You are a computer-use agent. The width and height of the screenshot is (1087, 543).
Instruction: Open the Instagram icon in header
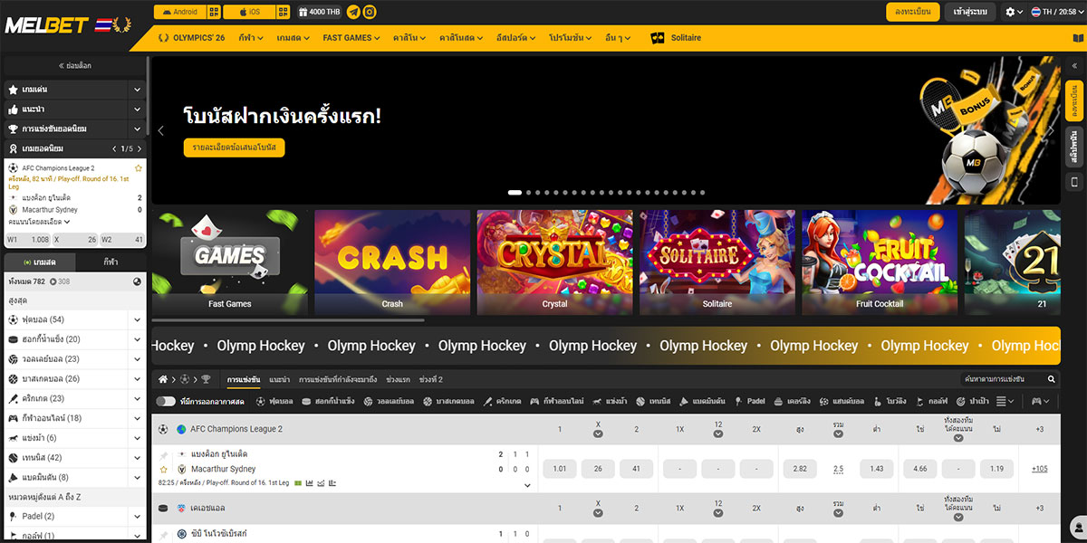pyautogui.click(x=370, y=13)
